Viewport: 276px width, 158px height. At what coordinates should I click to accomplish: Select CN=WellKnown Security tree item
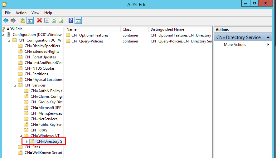[43, 153]
